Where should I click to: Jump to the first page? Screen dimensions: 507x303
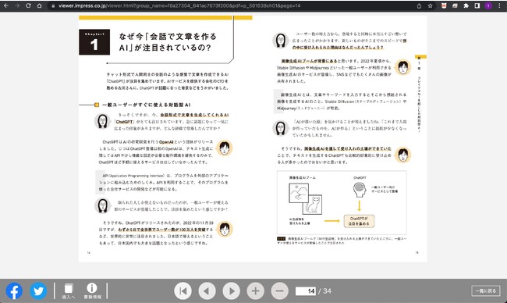click(183, 291)
